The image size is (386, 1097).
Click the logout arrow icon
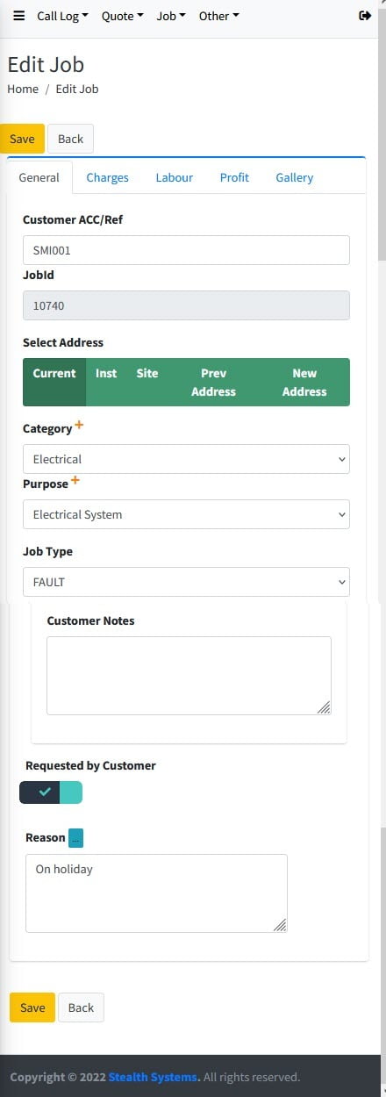[x=366, y=16]
